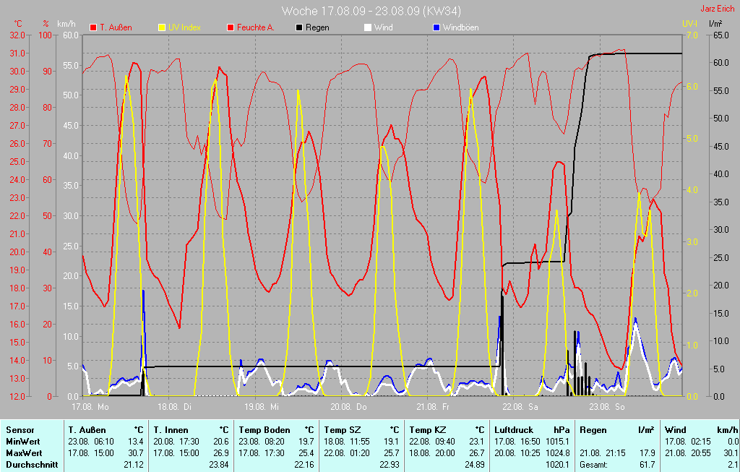Click the 18.08. Di date axis label
This screenshot has width=740, height=472.
pos(175,406)
